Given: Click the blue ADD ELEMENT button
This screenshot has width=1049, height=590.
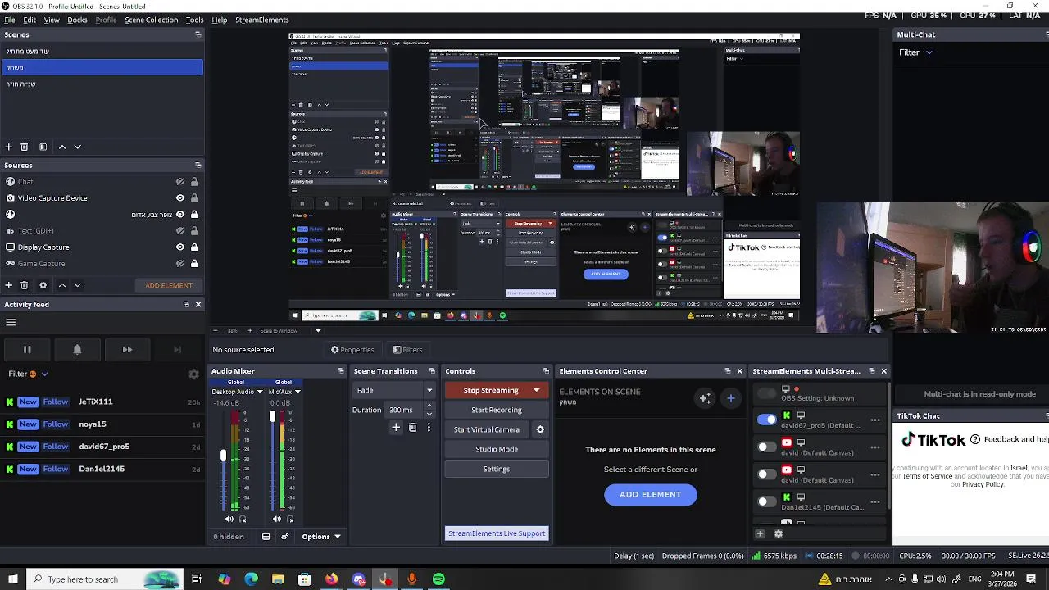Looking at the screenshot, I should tap(651, 494).
